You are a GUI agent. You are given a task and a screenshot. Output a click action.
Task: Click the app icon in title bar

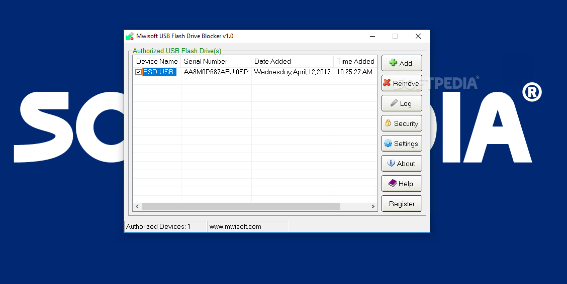[130, 36]
